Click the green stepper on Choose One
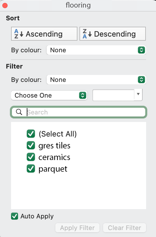The width and height of the screenshot is (156, 237). (x=83, y=95)
